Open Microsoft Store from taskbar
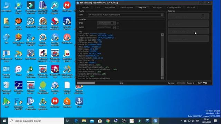The width and height of the screenshot is (221, 124). point(100,121)
